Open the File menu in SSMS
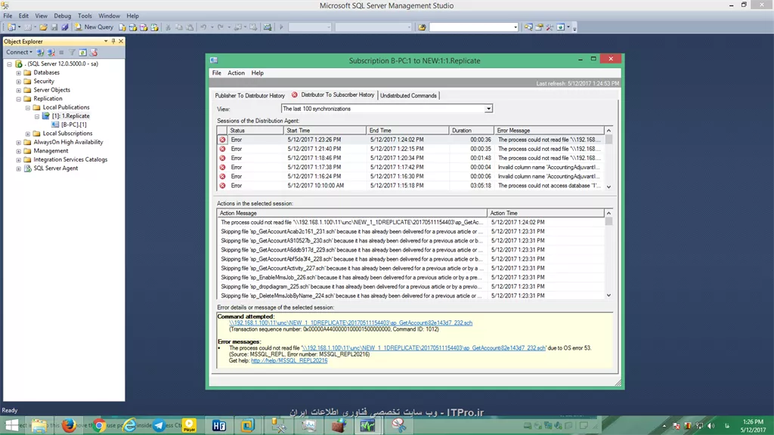Viewport: 774px width, 435px height. (x=8, y=16)
